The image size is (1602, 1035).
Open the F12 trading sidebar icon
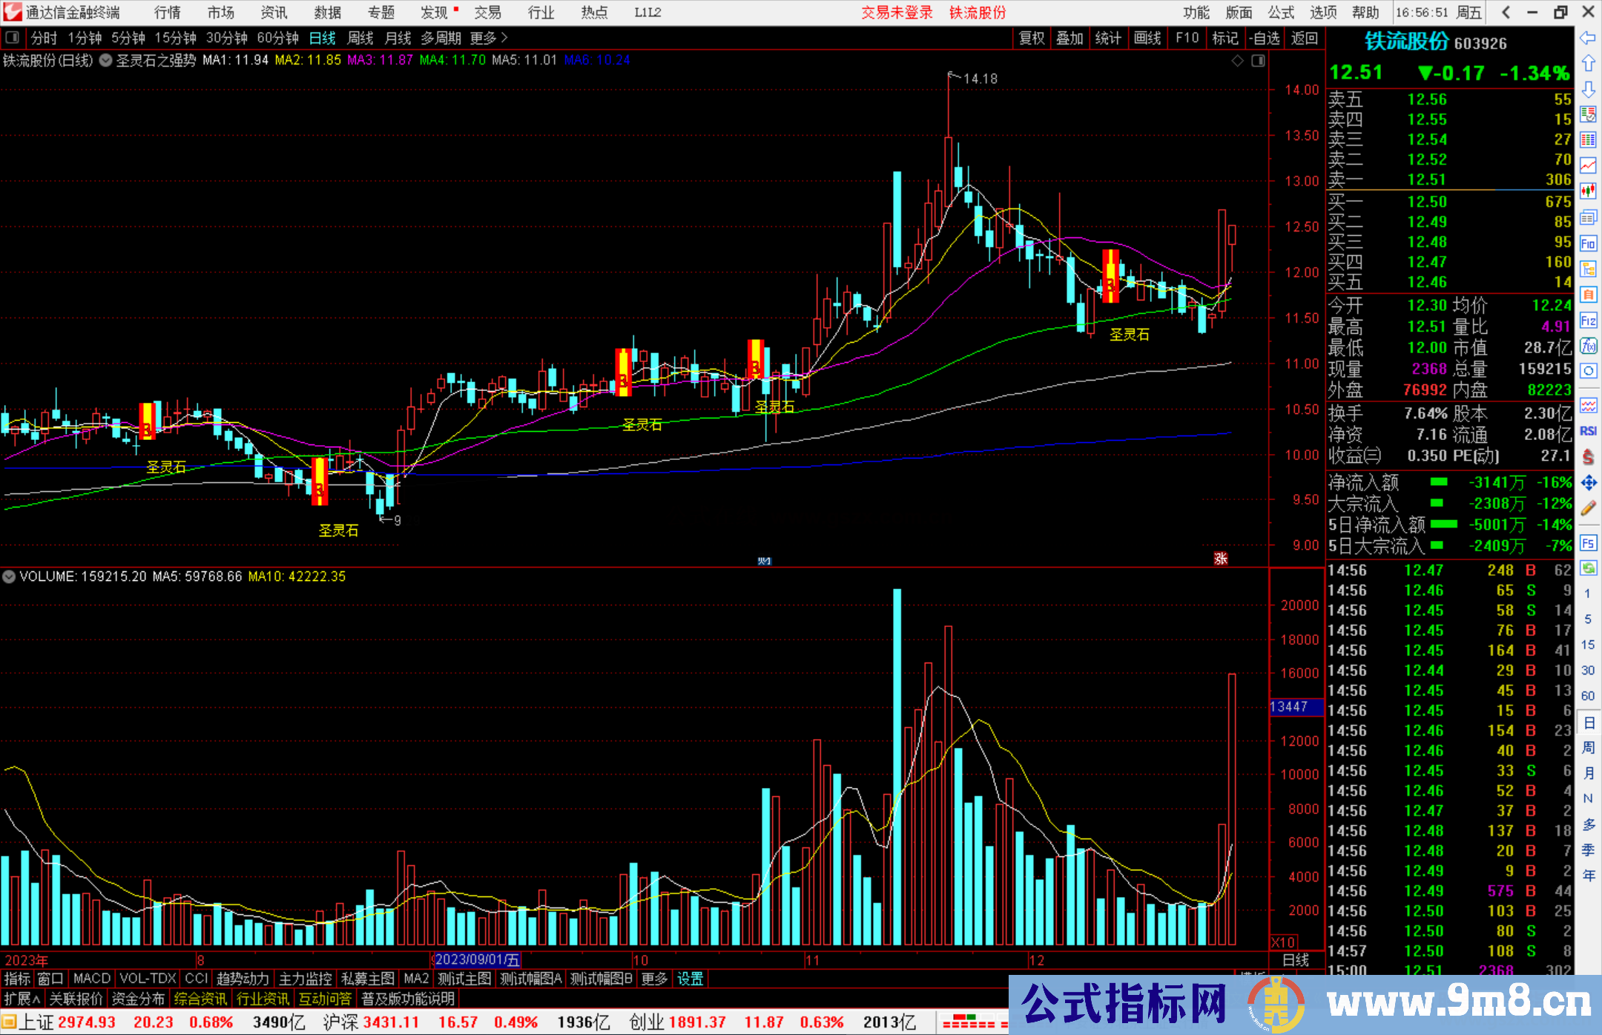pos(1588,321)
